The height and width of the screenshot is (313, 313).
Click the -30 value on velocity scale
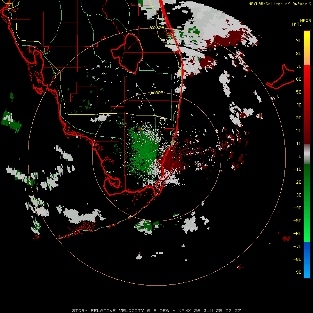pos(297,195)
